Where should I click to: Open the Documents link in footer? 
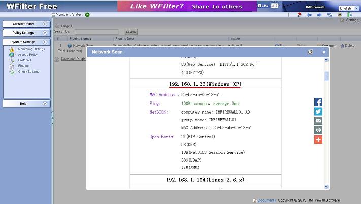click(x=267, y=200)
